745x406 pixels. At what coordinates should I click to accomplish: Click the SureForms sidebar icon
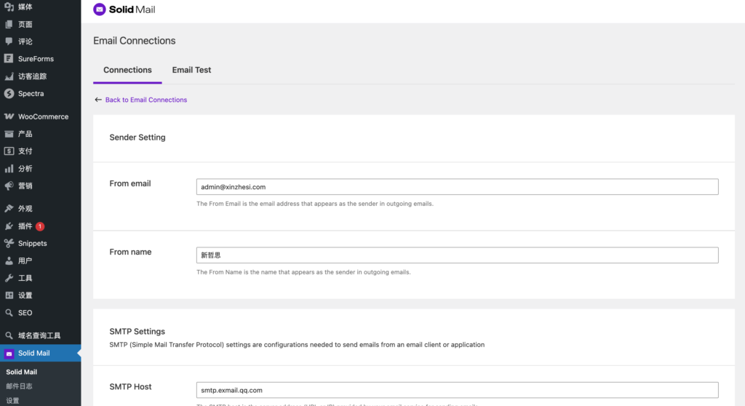[x=9, y=59]
